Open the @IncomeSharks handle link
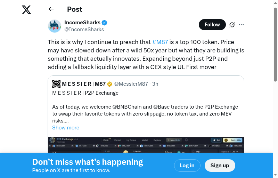This screenshot has width=278, height=178. 84,29
